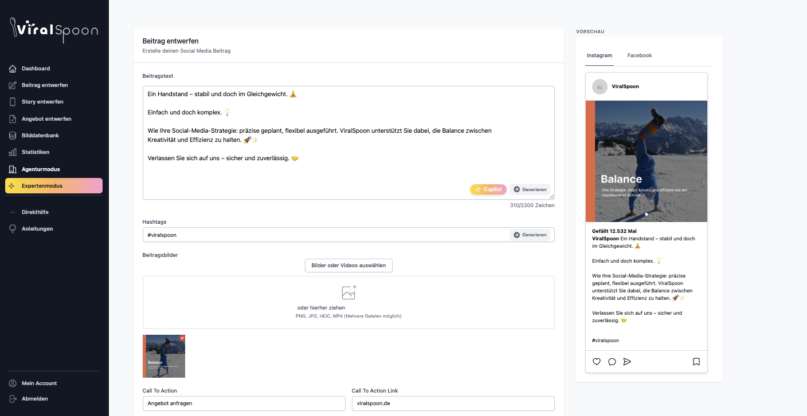The image size is (807, 416).
Task: Click the '310/2200 Zeichen' character counter
Action: [x=532, y=205]
